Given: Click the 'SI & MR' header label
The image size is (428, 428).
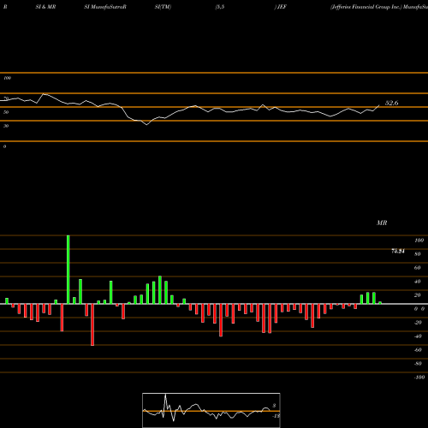Looking at the screenshot, I should click(45, 7).
